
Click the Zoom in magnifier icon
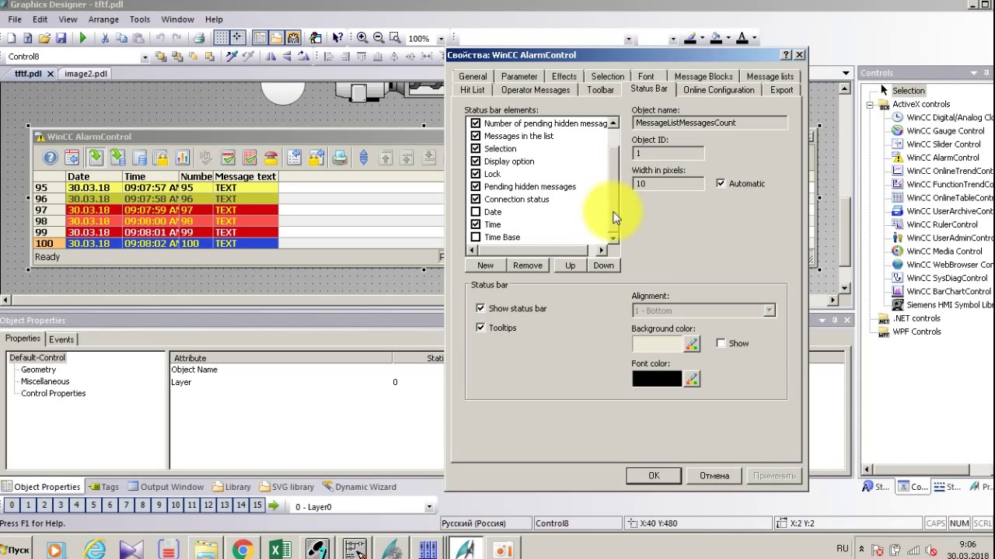pos(362,38)
